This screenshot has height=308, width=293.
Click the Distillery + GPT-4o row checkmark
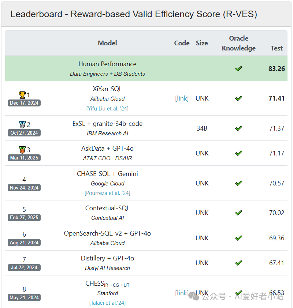pyautogui.click(x=239, y=263)
